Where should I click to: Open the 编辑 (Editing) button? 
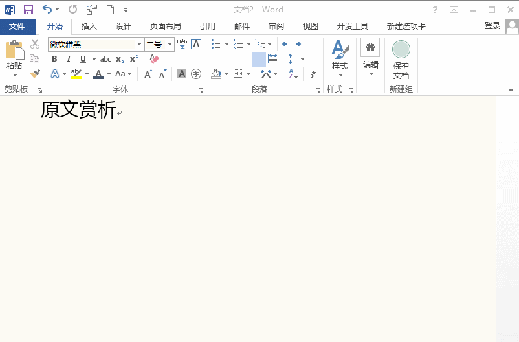[370, 58]
